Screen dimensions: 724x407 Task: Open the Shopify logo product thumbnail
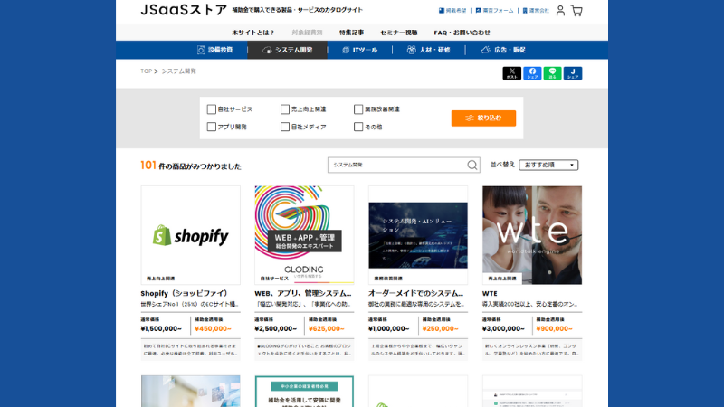point(190,235)
